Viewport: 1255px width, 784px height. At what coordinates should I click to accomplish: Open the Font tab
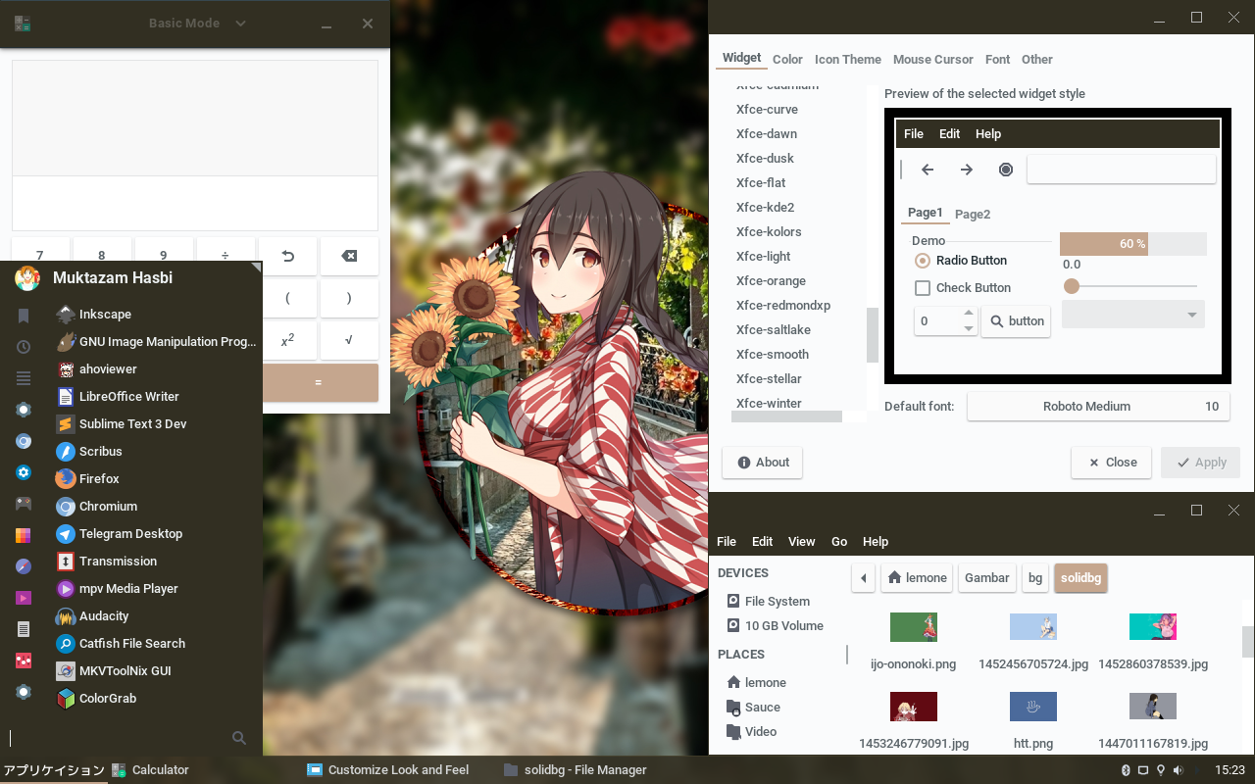(x=998, y=60)
